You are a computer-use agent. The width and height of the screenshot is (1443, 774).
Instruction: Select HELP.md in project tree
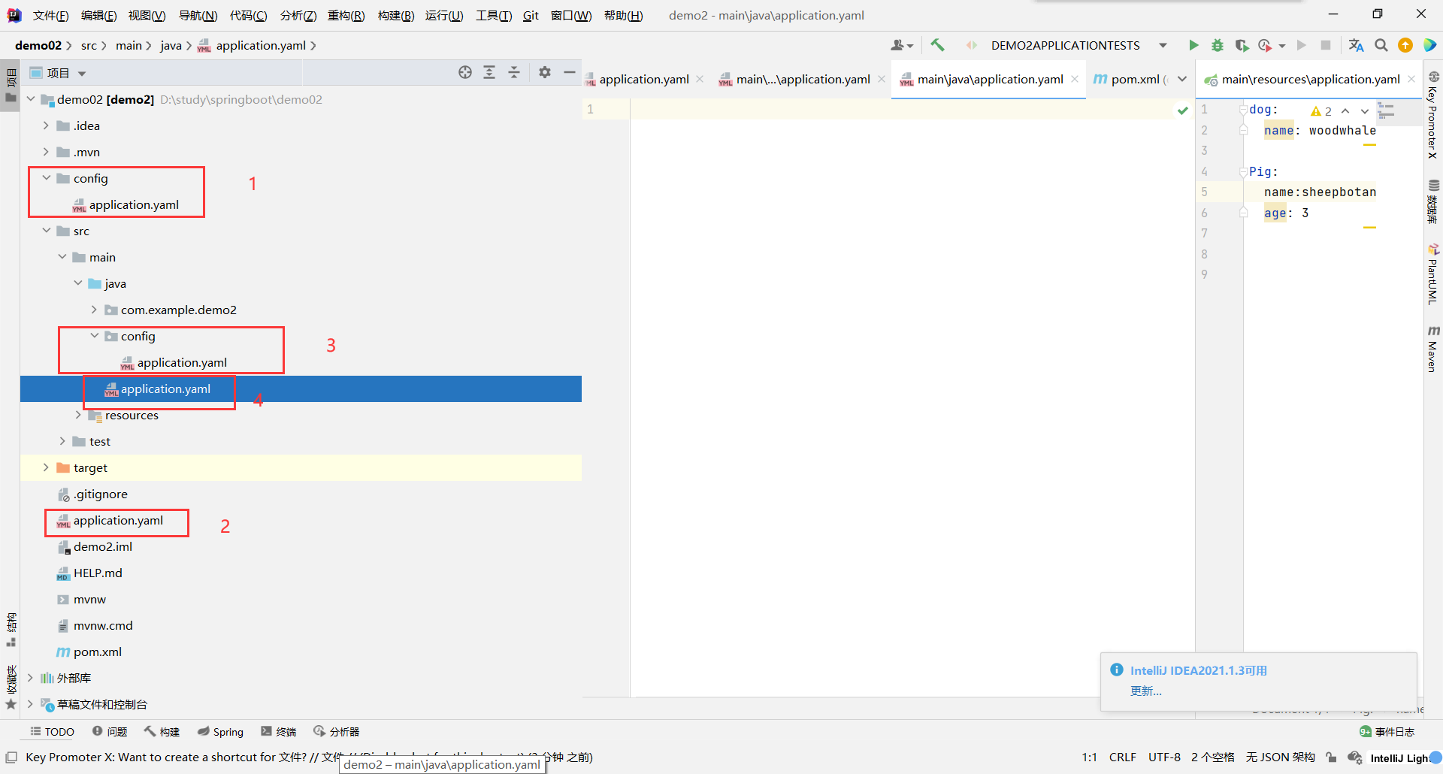[98, 573]
